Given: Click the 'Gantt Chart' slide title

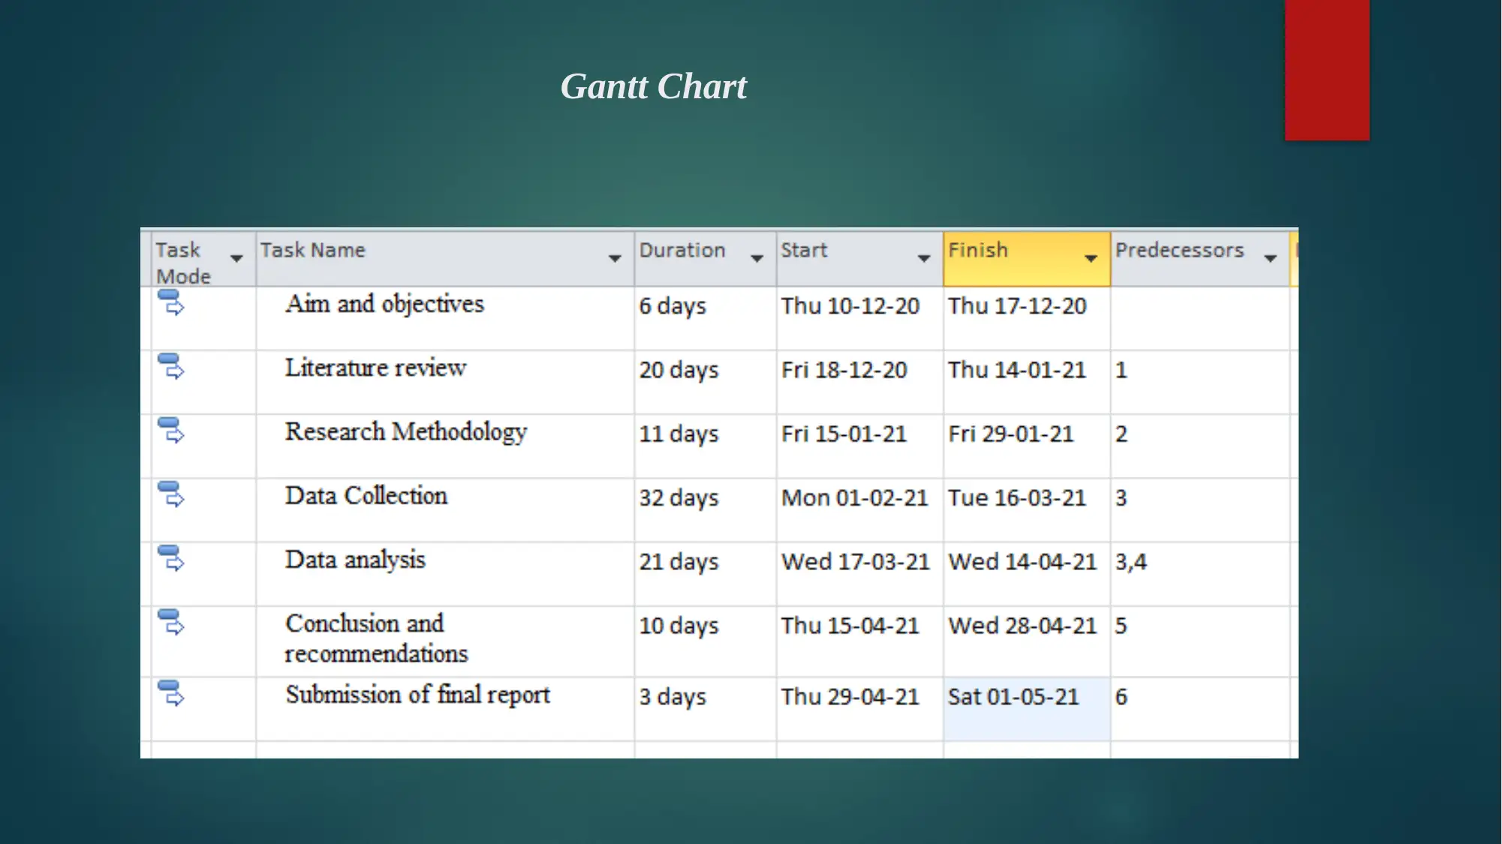Looking at the screenshot, I should pyautogui.click(x=654, y=86).
